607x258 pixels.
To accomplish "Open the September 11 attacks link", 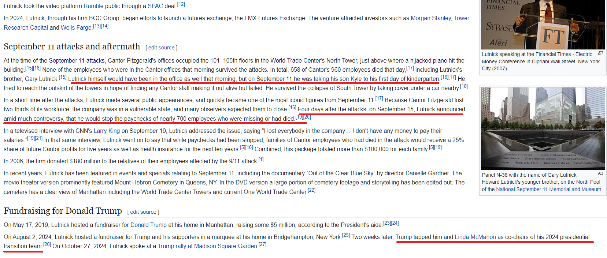I will (77, 60).
